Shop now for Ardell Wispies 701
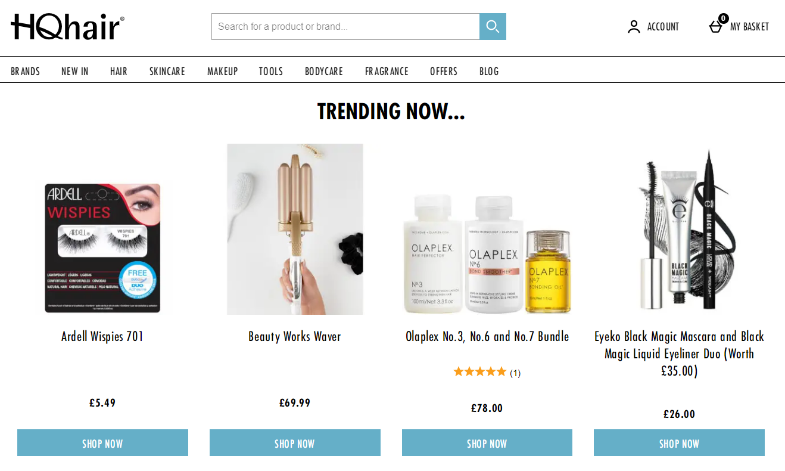785x471 pixels. pyautogui.click(x=102, y=443)
